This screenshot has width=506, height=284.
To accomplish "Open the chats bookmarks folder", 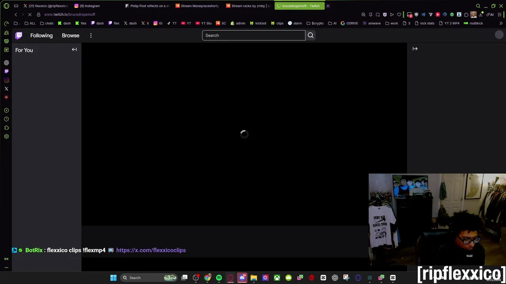I will click(47, 23).
